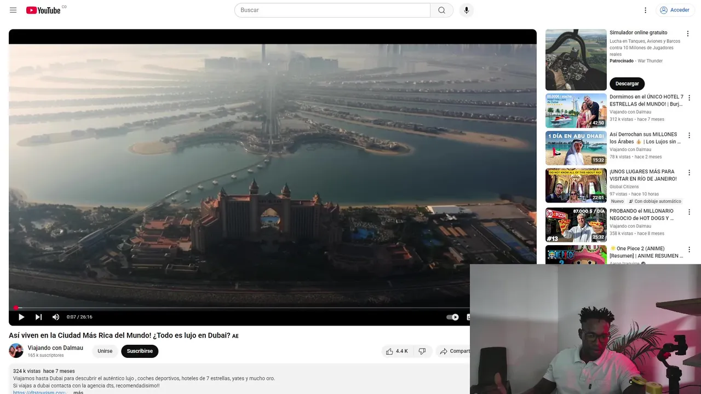Image resolution: width=701 pixels, height=394 pixels.
Task: Like the video with thumbs up
Action: (397, 351)
